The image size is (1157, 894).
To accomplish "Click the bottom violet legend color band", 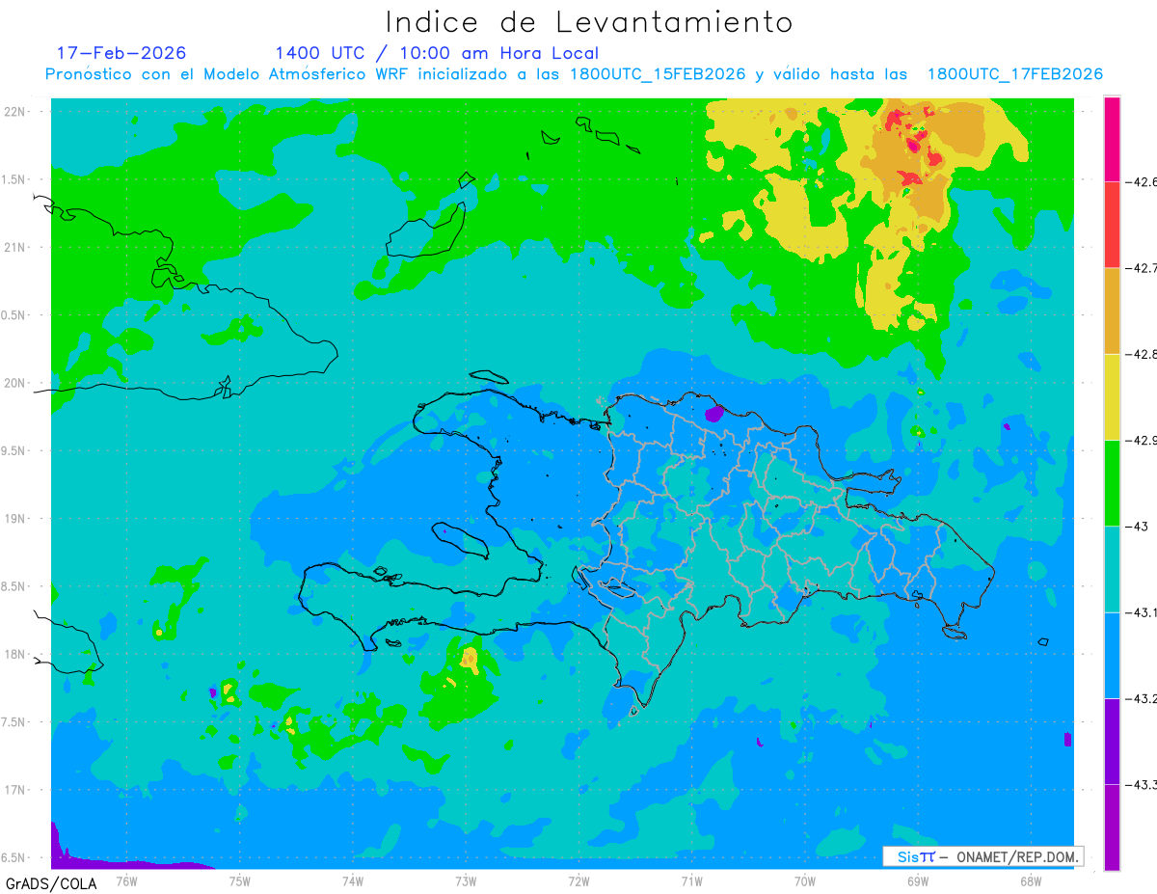I will click(x=1112, y=827).
